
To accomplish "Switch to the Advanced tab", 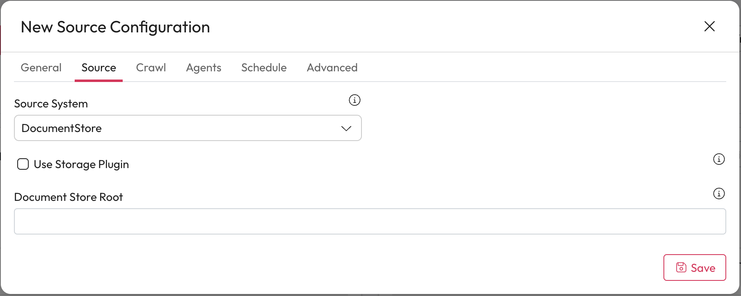I will tap(332, 68).
